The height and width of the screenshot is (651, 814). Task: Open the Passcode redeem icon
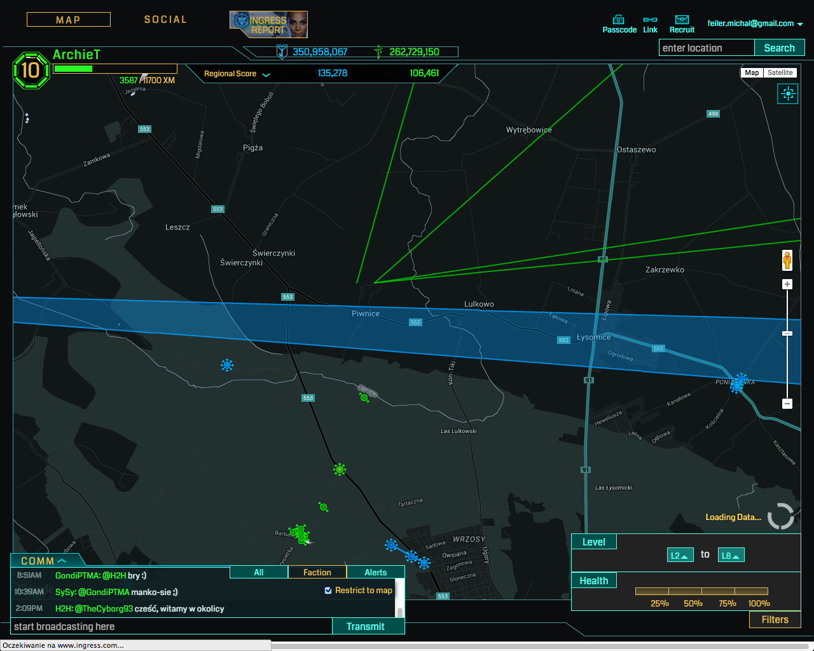[x=618, y=20]
